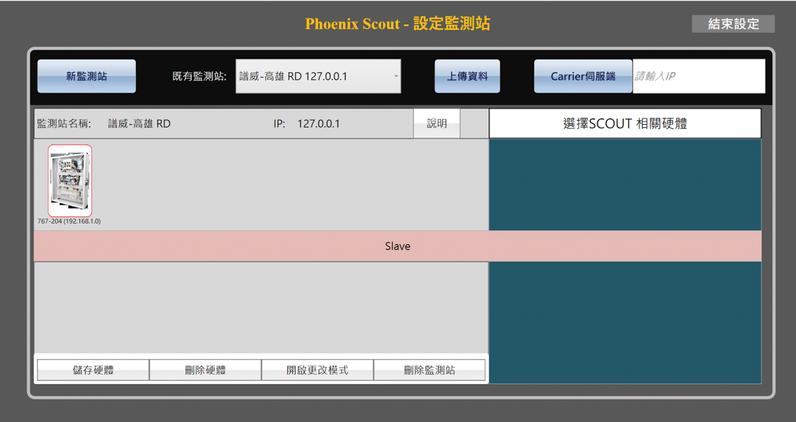Click the 監測站名稱: label
This screenshot has width=796, height=422.
[x=64, y=124]
